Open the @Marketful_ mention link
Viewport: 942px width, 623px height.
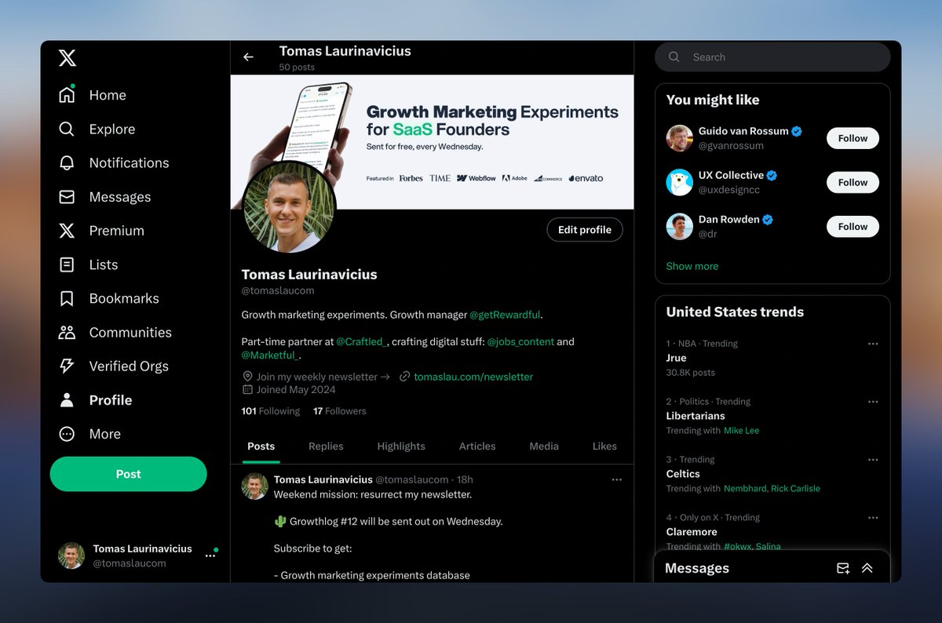pyautogui.click(x=269, y=355)
